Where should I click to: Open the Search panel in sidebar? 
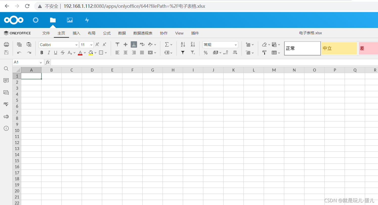click(6, 69)
